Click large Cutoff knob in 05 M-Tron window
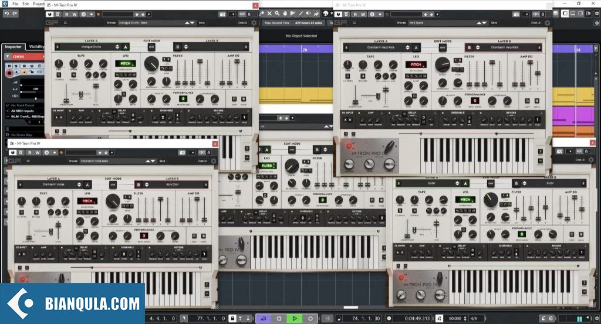The width and height of the screenshot is (601, 324). pyautogui.click(x=152, y=64)
